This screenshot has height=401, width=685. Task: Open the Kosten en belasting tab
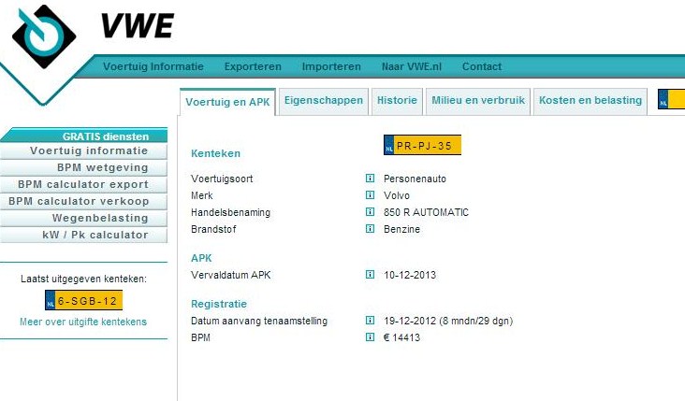(590, 100)
